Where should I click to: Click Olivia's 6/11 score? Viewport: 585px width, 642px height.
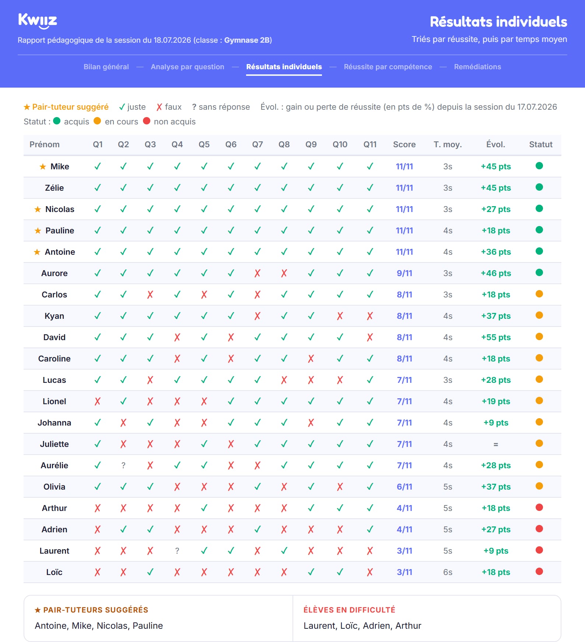click(404, 487)
